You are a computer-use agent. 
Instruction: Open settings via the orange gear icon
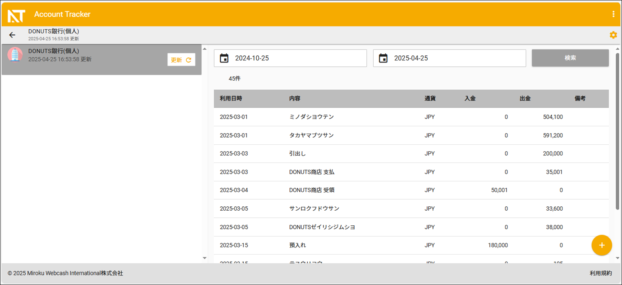[613, 35]
